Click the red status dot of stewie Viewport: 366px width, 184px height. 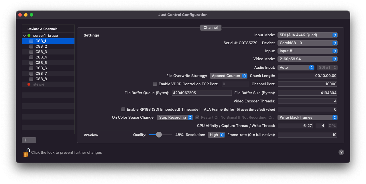[29, 84]
